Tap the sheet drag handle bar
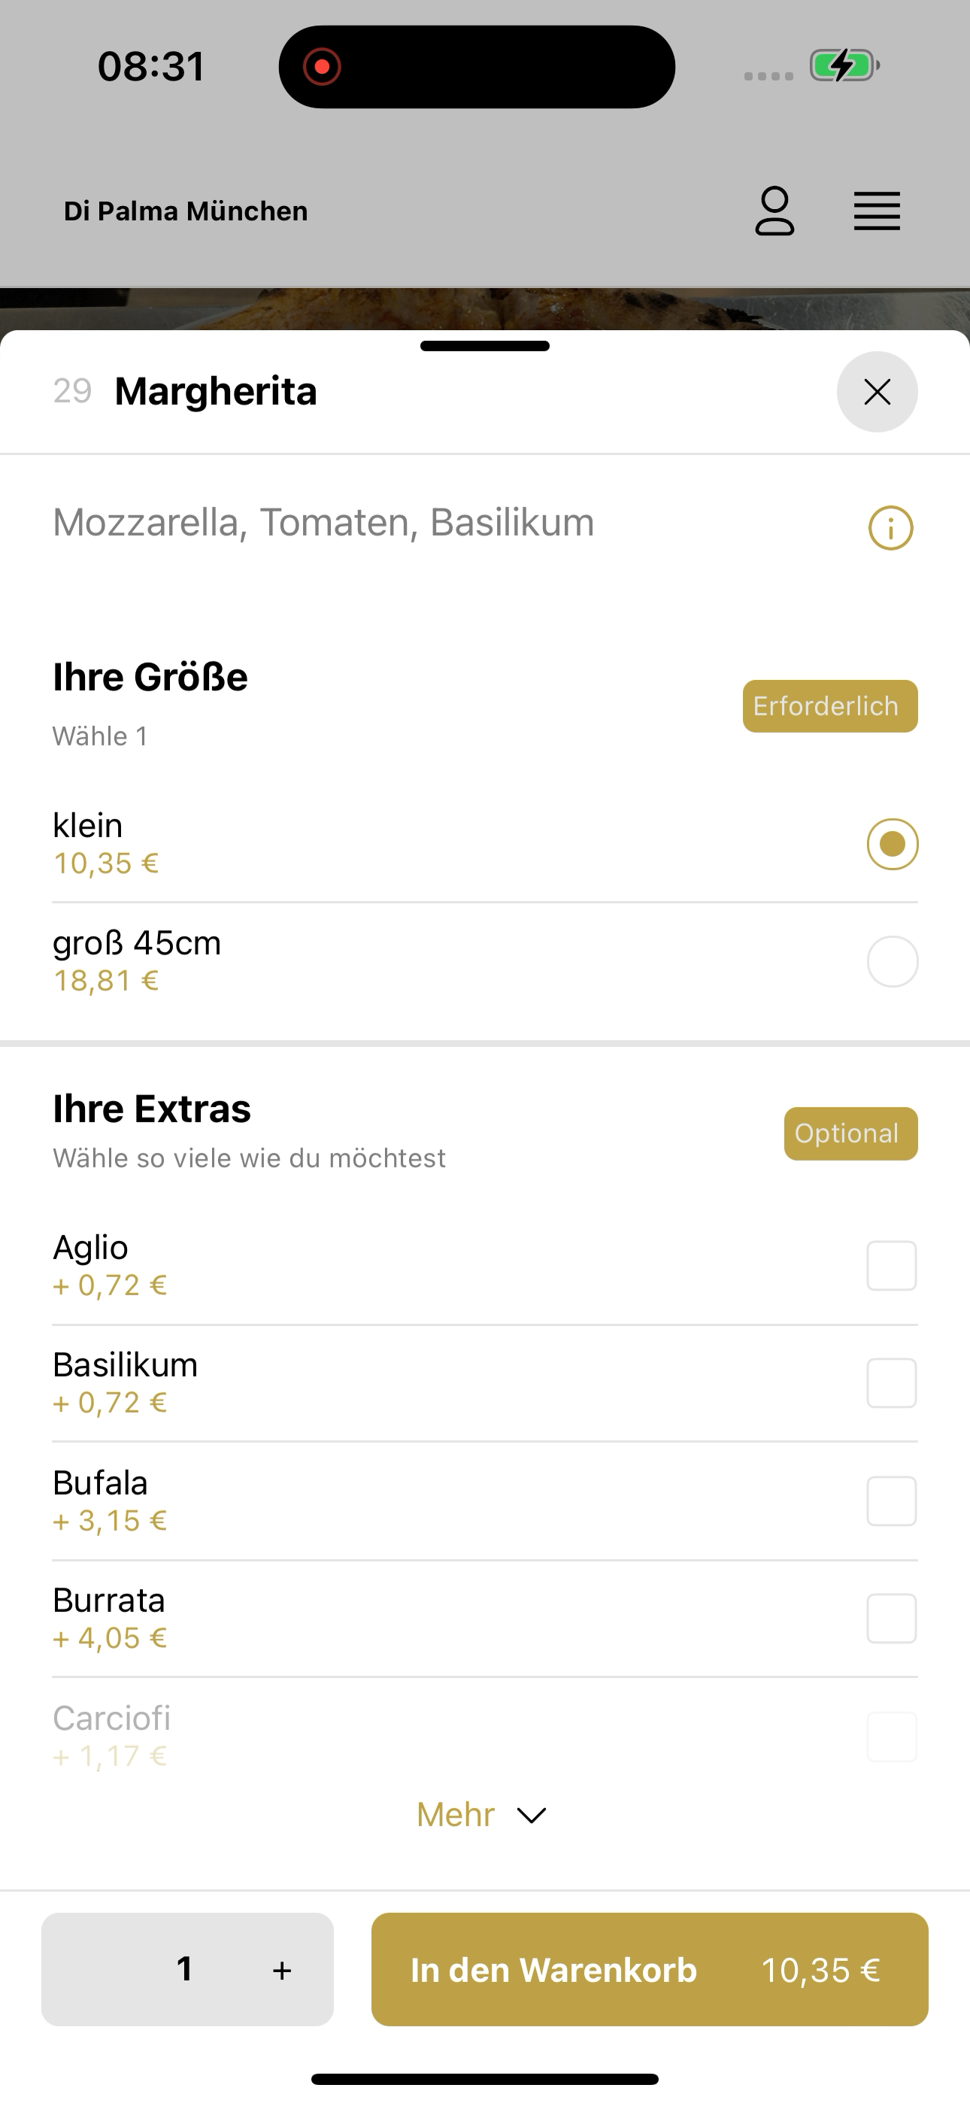This screenshot has width=970, height=2103. pos(485,346)
